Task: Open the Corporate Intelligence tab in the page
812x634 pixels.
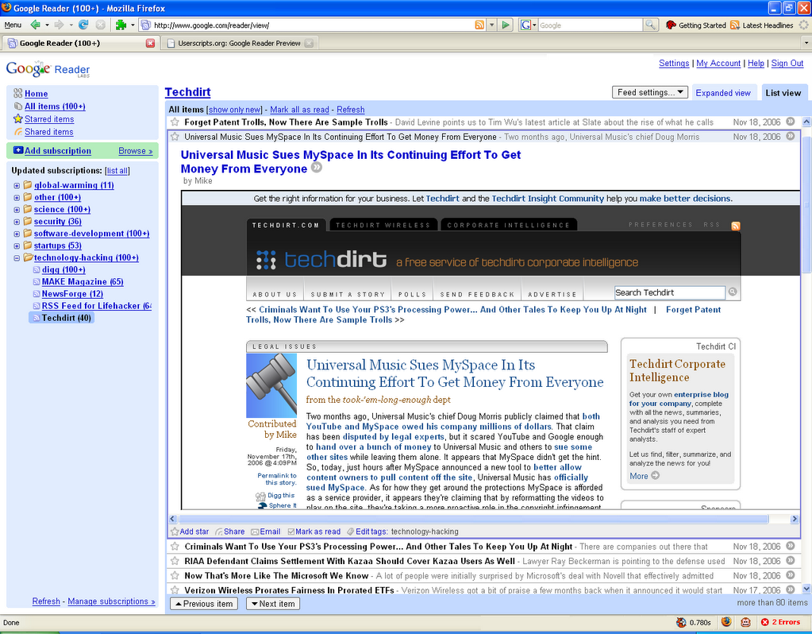Action: (x=508, y=225)
